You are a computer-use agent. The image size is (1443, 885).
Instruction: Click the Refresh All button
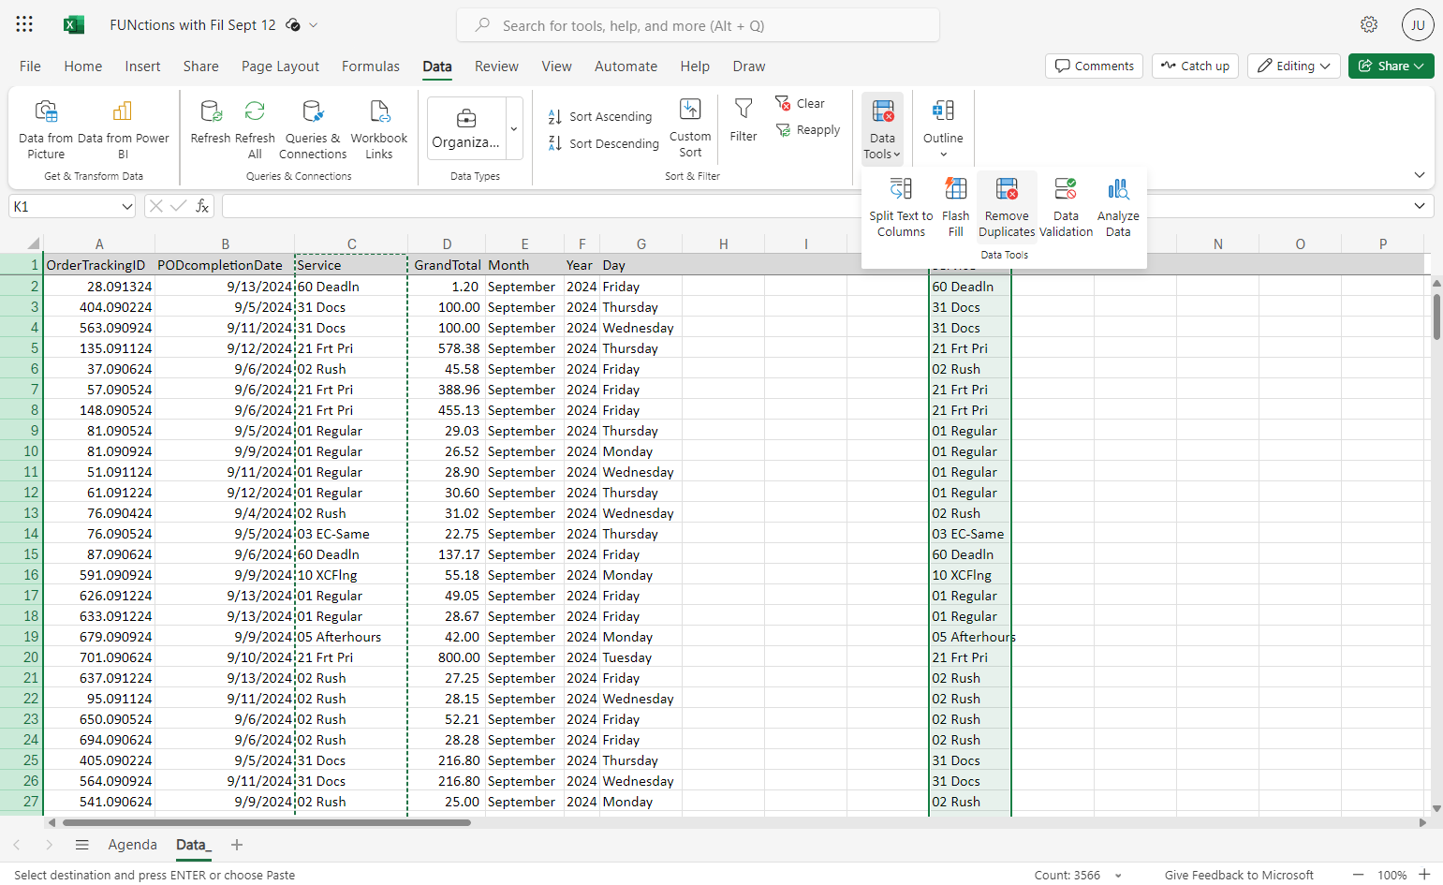click(255, 129)
